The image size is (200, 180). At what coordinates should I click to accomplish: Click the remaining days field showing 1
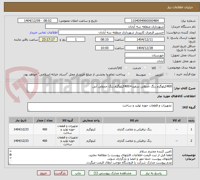click(76, 39)
